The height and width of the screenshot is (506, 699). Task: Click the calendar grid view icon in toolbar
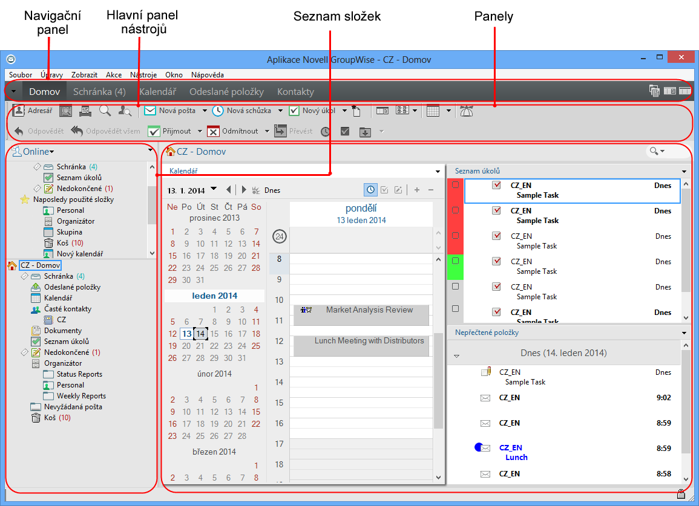[433, 111]
